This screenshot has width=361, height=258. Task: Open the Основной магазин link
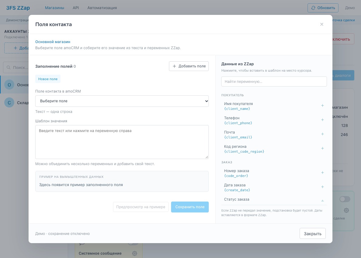click(x=53, y=42)
